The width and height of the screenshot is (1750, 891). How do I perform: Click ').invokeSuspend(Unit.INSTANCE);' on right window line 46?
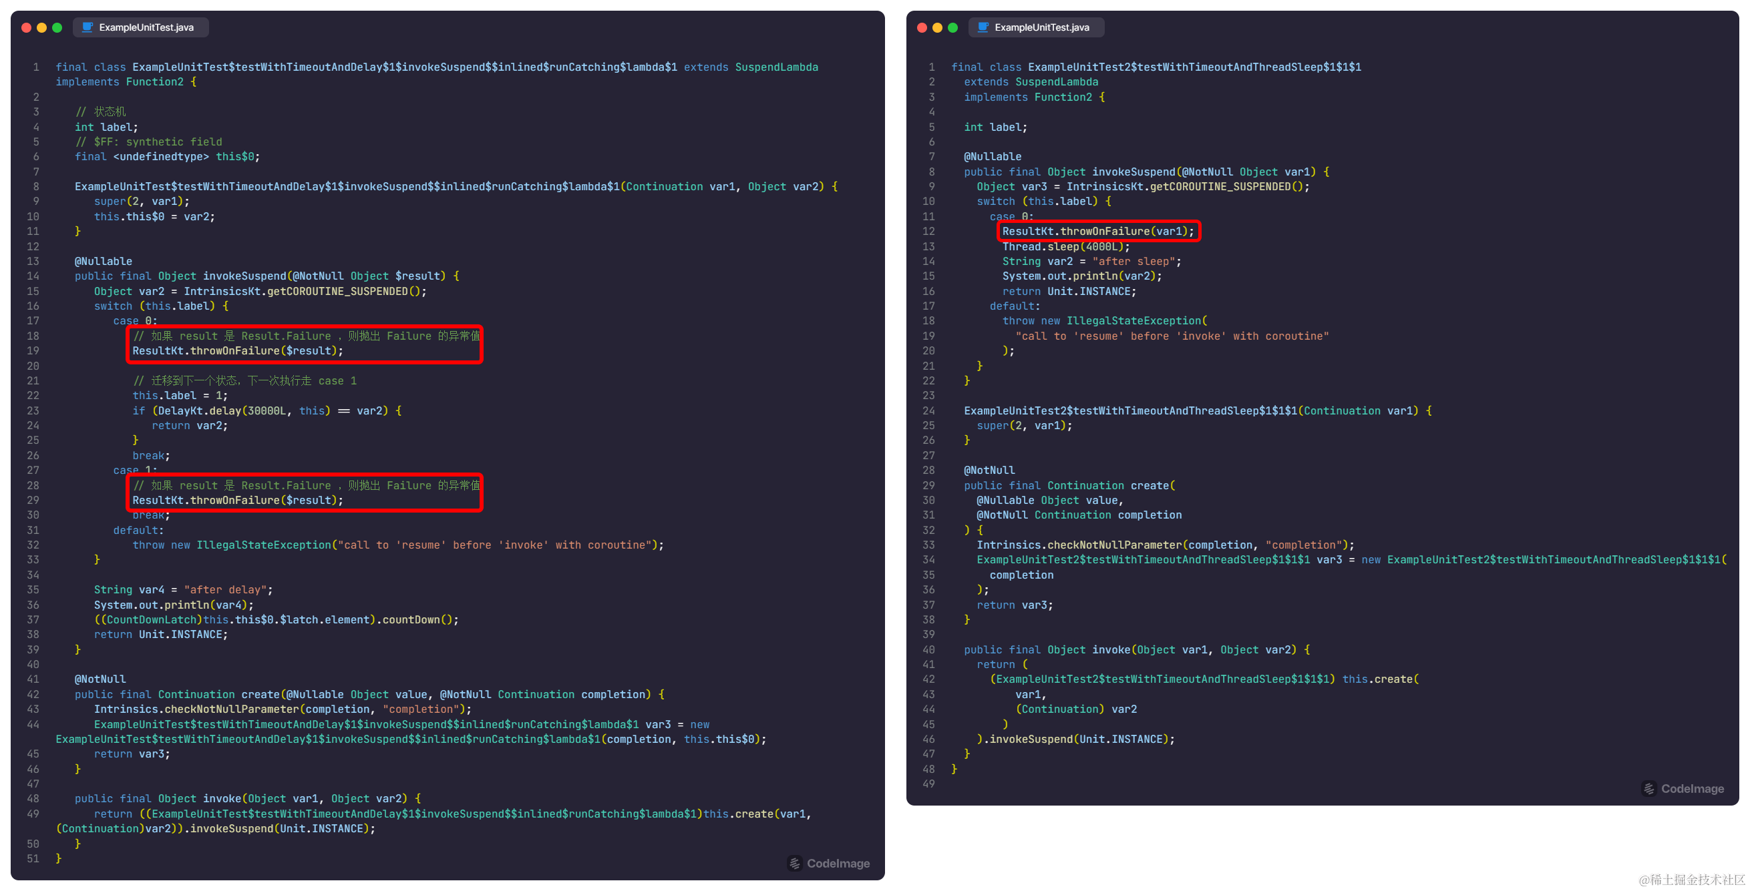click(x=1075, y=739)
